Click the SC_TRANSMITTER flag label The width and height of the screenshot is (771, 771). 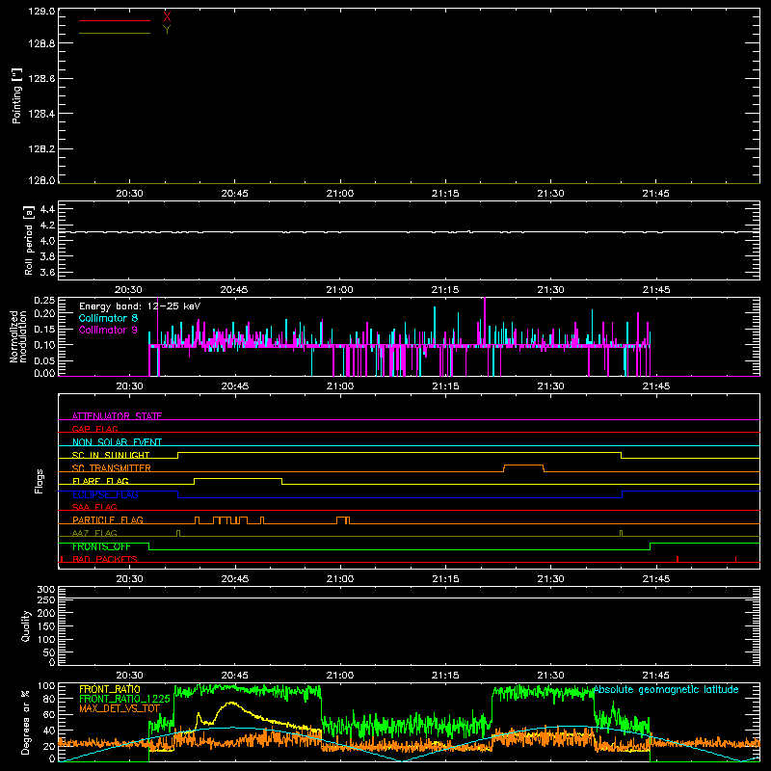pos(112,468)
